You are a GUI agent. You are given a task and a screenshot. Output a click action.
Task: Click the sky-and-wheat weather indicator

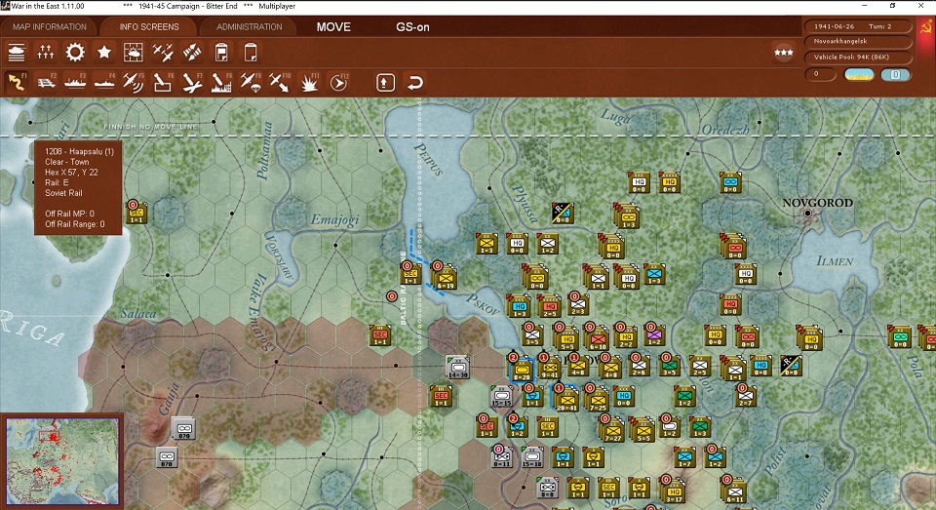[859, 75]
